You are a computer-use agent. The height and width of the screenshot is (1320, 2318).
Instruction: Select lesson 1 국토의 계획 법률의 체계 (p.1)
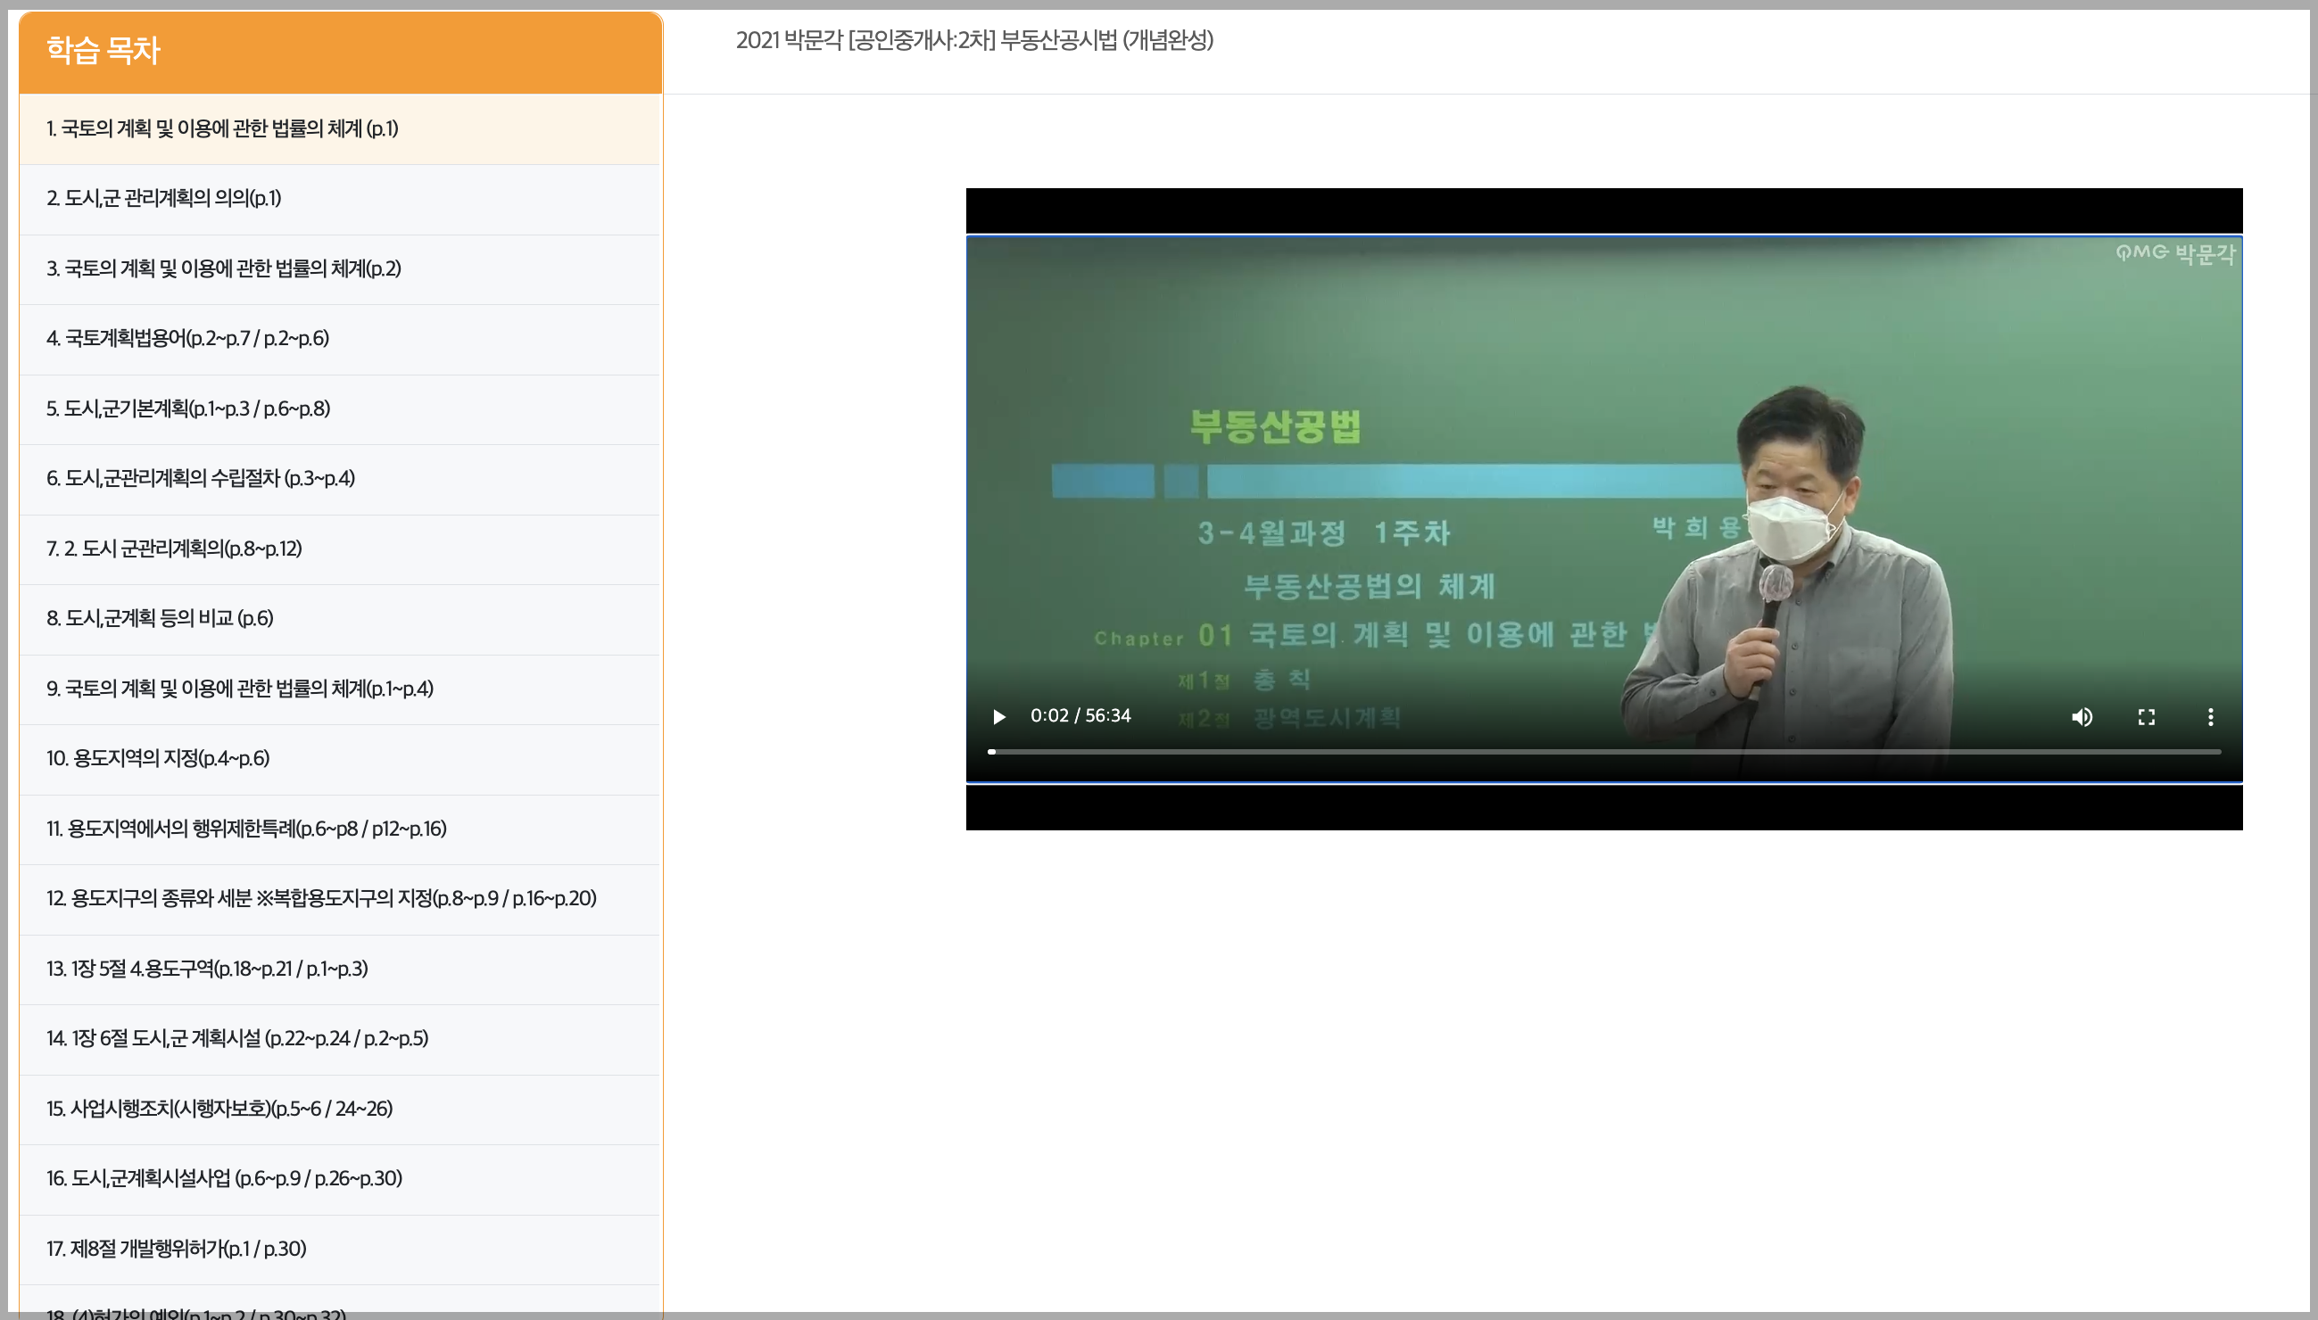(222, 128)
